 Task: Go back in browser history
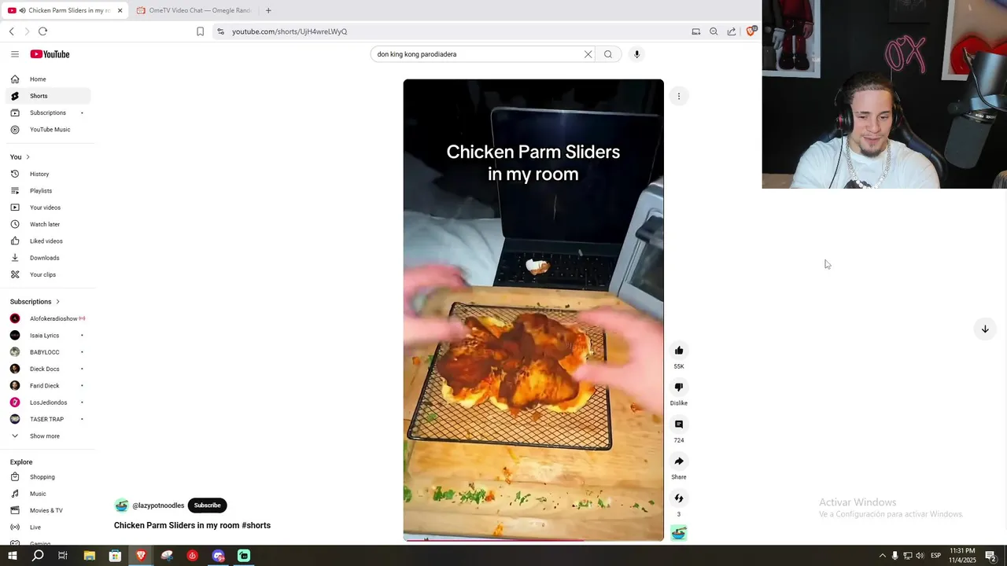[12, 31]
